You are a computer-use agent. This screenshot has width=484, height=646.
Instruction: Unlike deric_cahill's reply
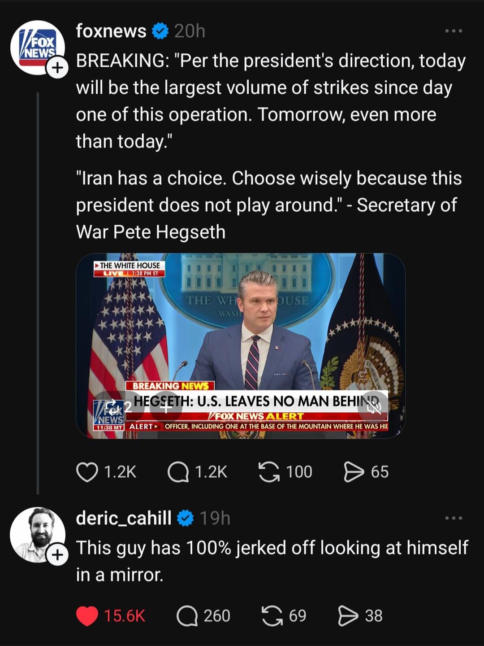click(x=87, y=616)
